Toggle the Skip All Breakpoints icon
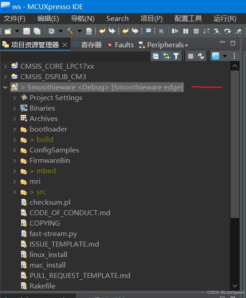This screenshot has height=298, width=246. coord(161,31)
